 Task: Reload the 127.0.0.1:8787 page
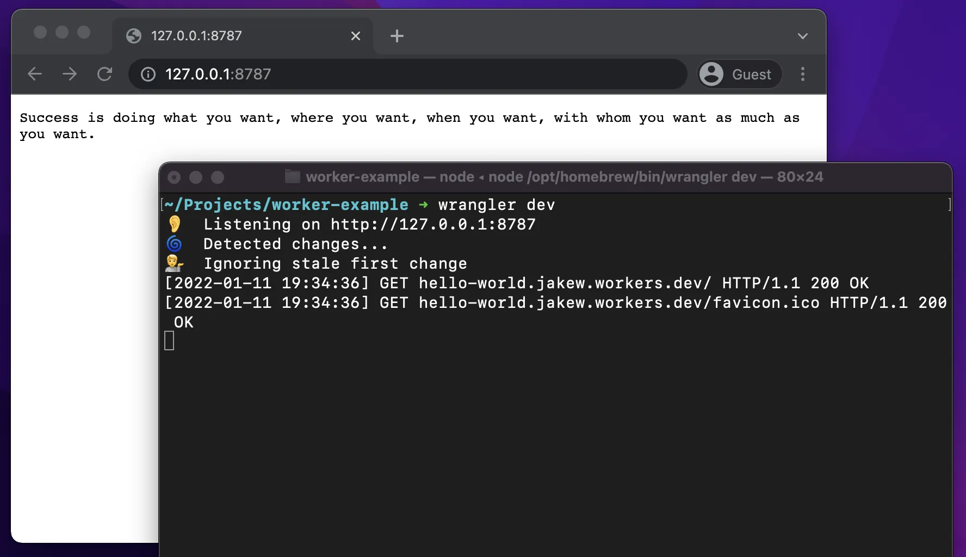(104, 74)
